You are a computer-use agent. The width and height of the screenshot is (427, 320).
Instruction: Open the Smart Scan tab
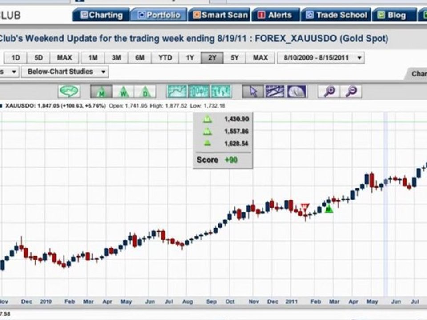point(219,15)
